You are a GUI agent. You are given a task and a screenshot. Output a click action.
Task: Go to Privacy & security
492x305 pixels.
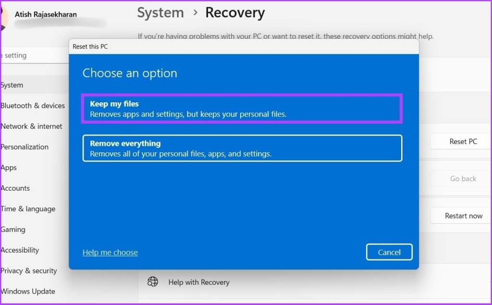[28, 271]
